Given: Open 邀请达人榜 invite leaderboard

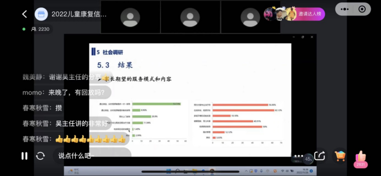Looking at the screenshot, I should pyautogui.click(x=310, y=14).
